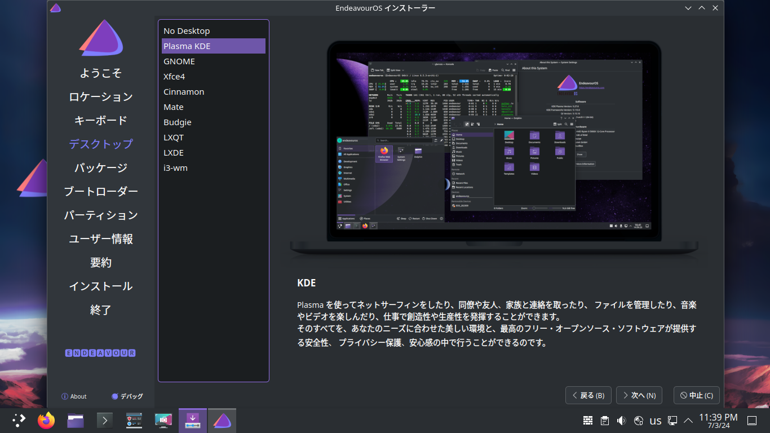Open the firewall tray icon

pyautogui.click(x=588, y=421)
